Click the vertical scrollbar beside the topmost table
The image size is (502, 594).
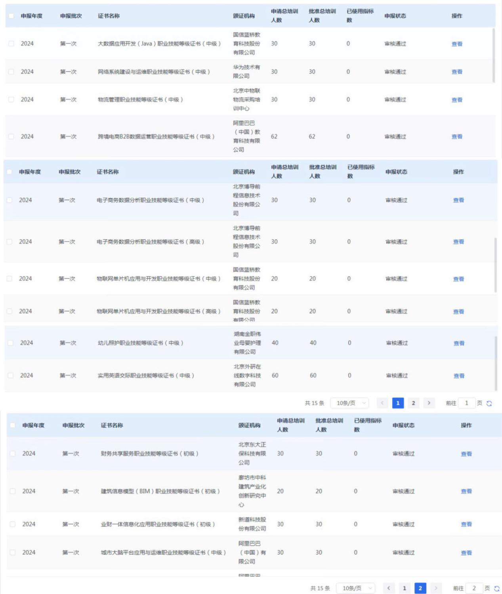pos(494,55)
